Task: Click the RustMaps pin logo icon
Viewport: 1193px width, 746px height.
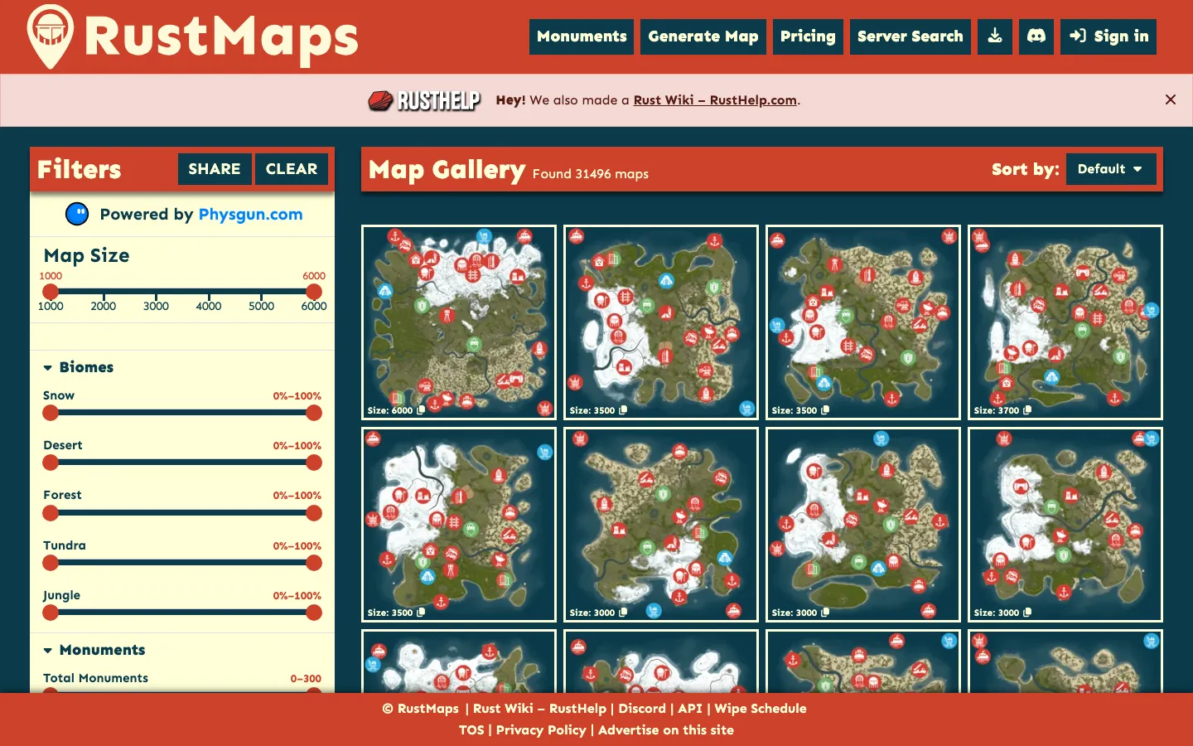Action: pyautogui.click(x=51, y=36)
